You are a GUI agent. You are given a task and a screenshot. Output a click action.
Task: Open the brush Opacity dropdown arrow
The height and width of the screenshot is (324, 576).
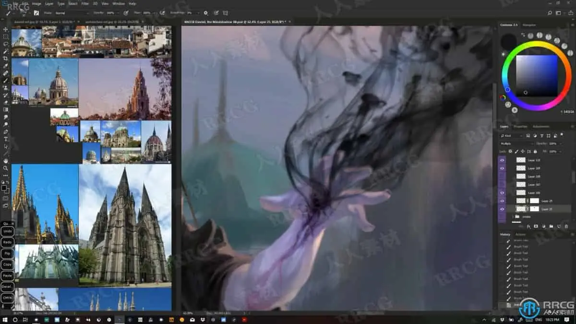coord(118,13)
